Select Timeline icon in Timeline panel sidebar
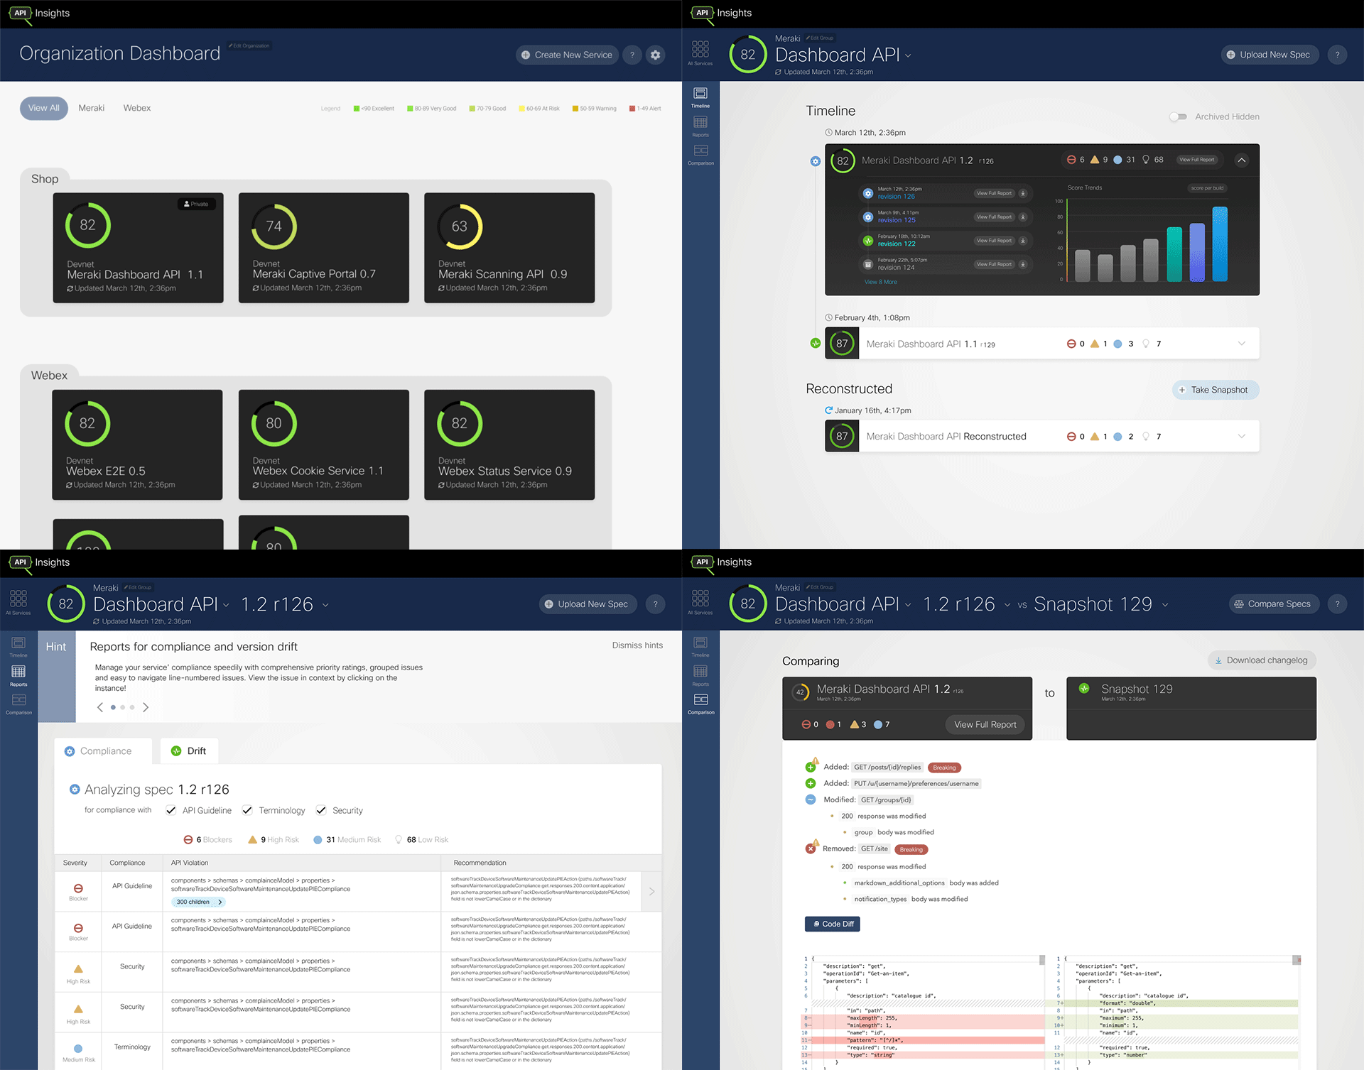Screen dimensions: 1364x1070 [700, 97]
